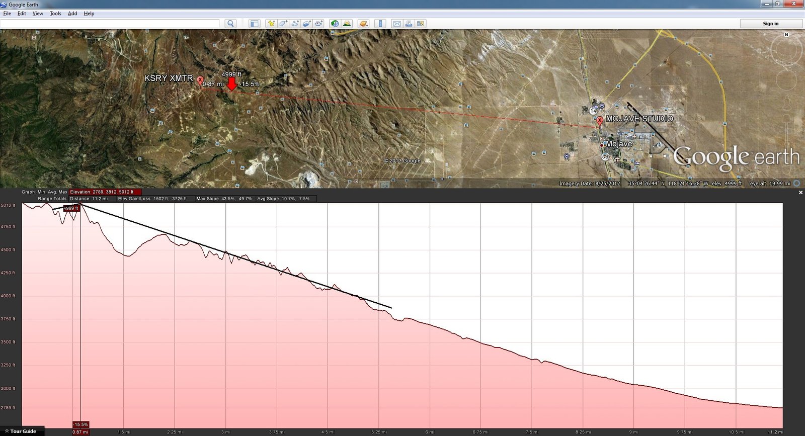Click the streaming status circle indicator
Screen dimensions: 805x436
[796, 183]
